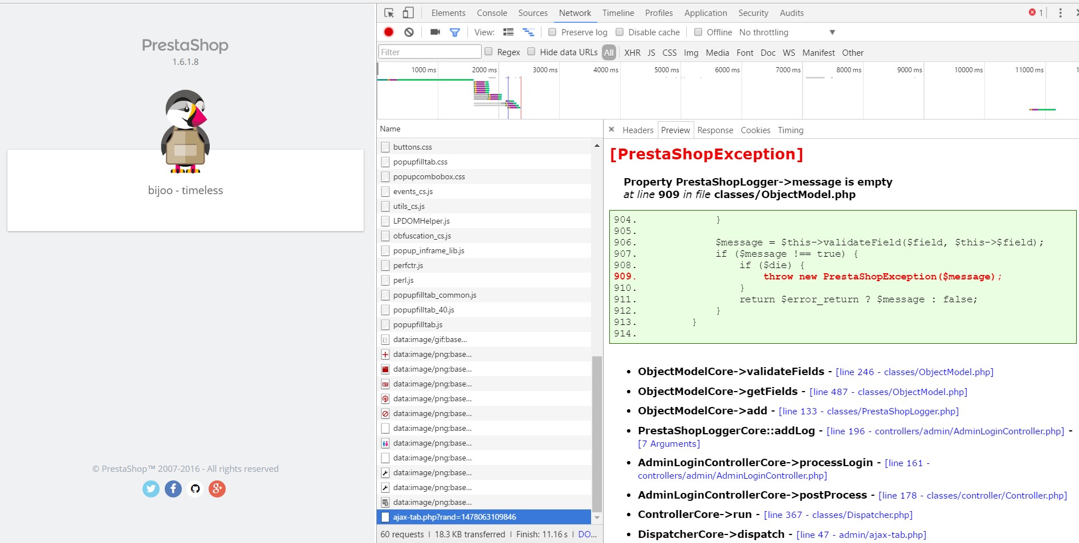
Task: Filter requests by WS type
Action: (x=789, y=52)
